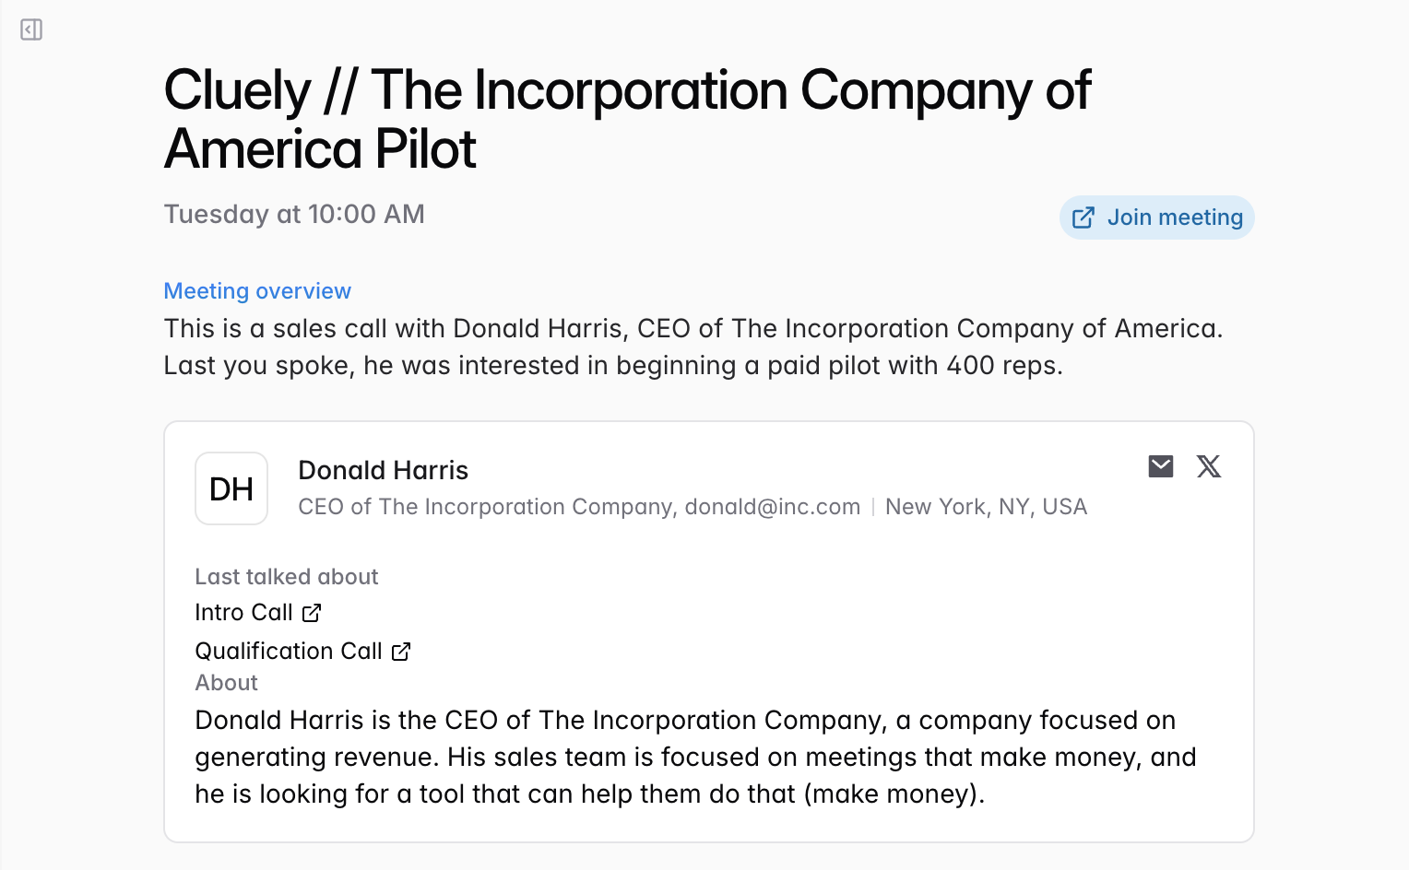Open the Intro Call notes link

tap(243, 613)
